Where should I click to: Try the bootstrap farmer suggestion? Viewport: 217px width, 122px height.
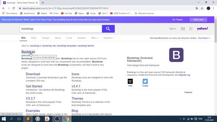click(x=86, y=46)
